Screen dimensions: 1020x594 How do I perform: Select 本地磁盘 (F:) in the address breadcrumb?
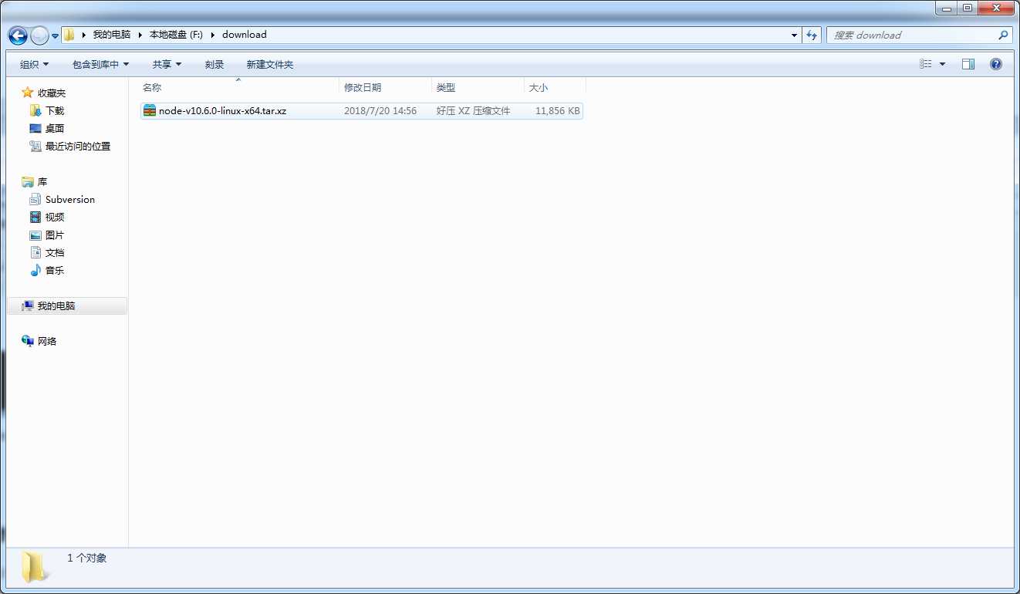click(x=176, y=35)
